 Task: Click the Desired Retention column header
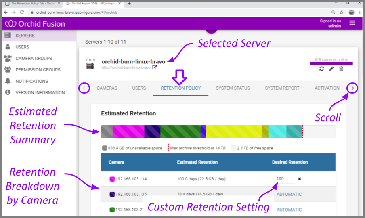(x=290, y=162)
